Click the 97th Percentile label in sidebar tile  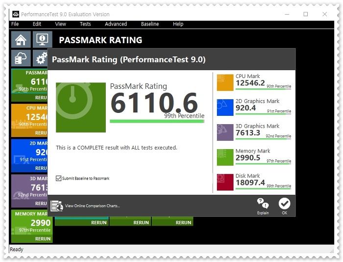coord(35,230)
